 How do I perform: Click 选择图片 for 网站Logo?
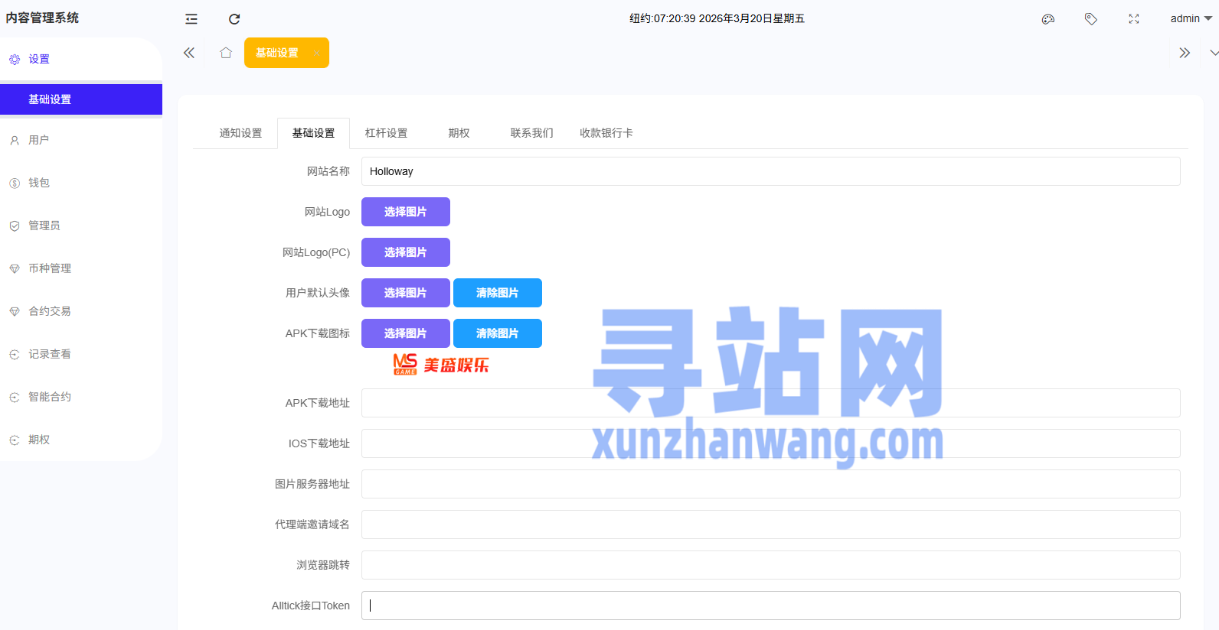pos(405,212)
